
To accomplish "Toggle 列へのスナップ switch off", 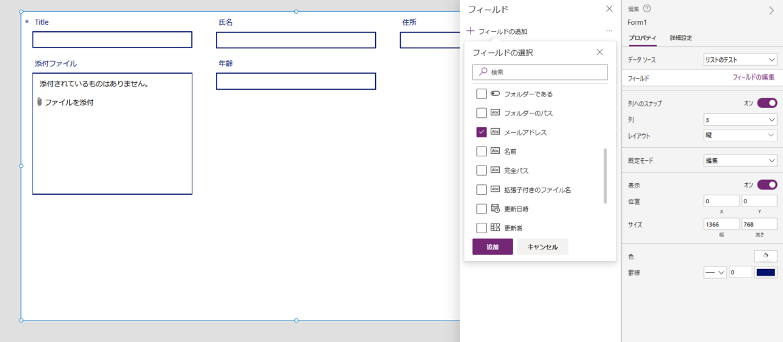I will [767, 103].
